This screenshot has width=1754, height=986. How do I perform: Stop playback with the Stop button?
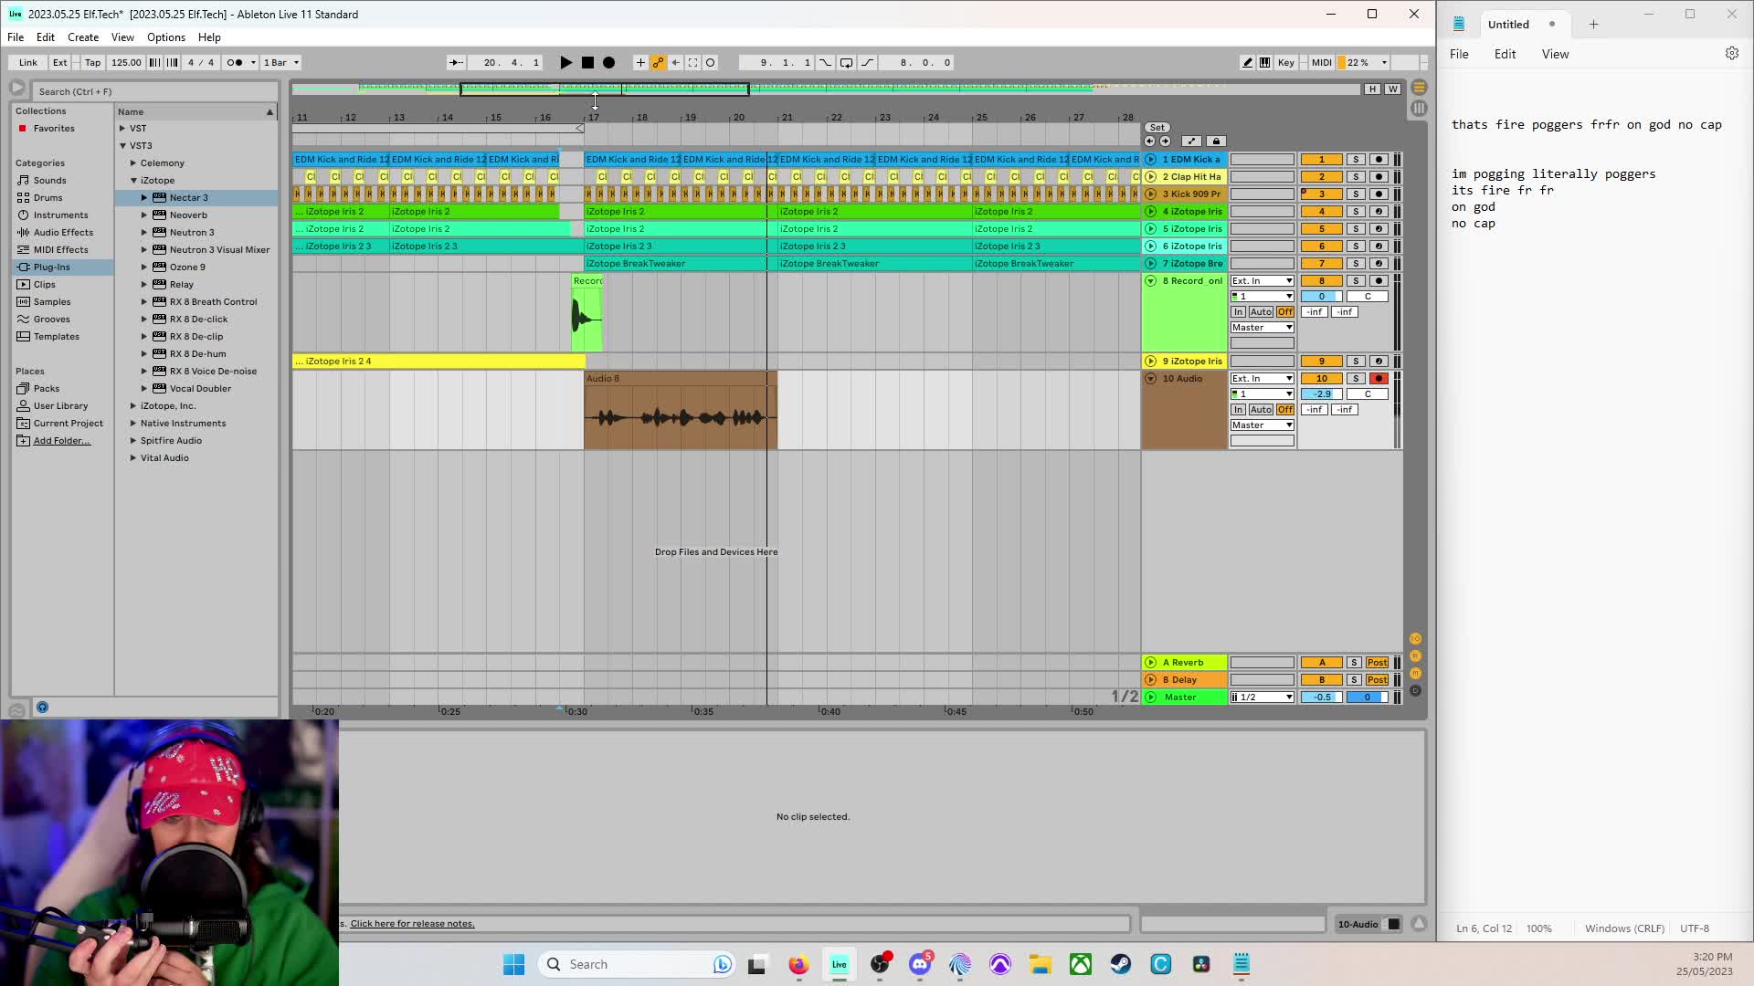pyautogui.click(x=587, y=63)
